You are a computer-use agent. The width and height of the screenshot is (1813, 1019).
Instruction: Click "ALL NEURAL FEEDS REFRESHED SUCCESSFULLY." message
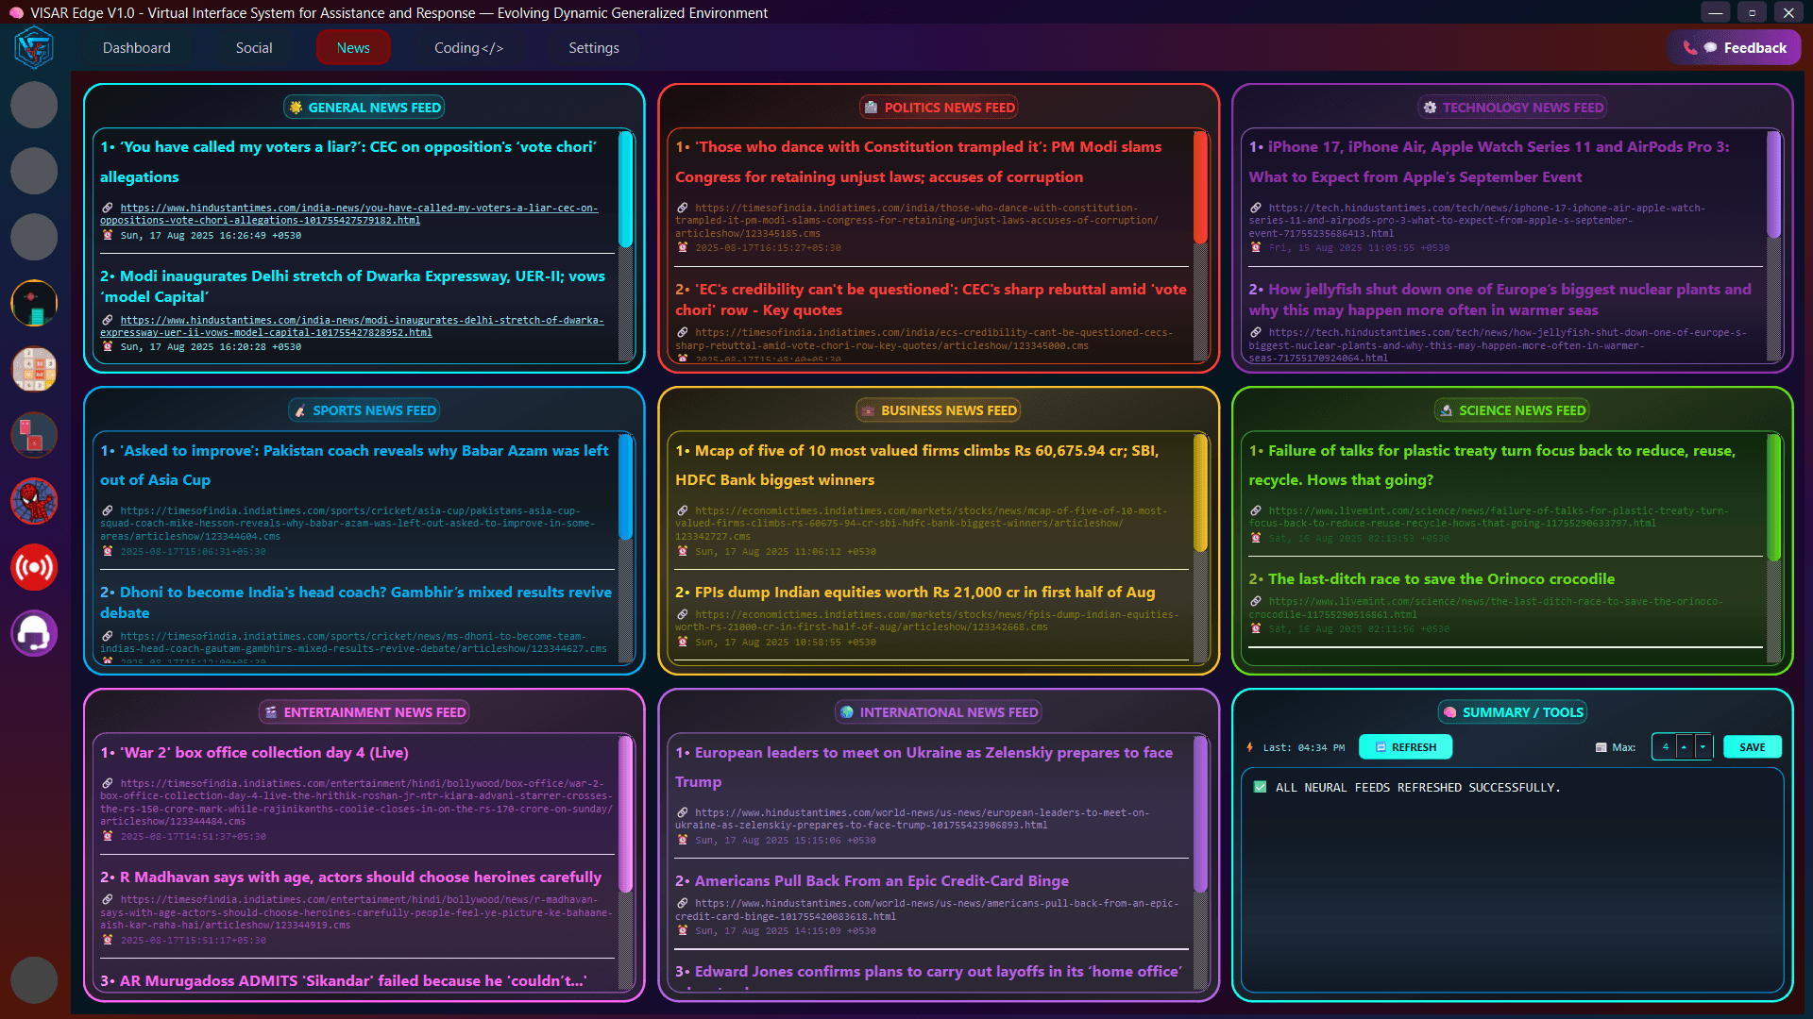(x=1417, y=787)
